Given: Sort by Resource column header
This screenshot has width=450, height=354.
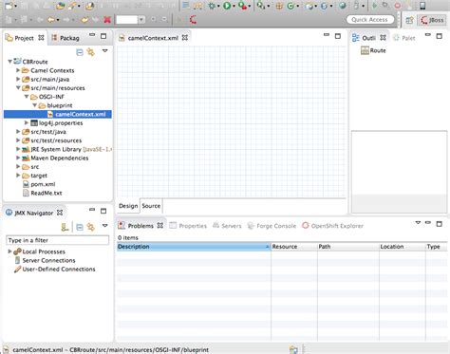Looking at the screenshot, I should coord(294,247).
